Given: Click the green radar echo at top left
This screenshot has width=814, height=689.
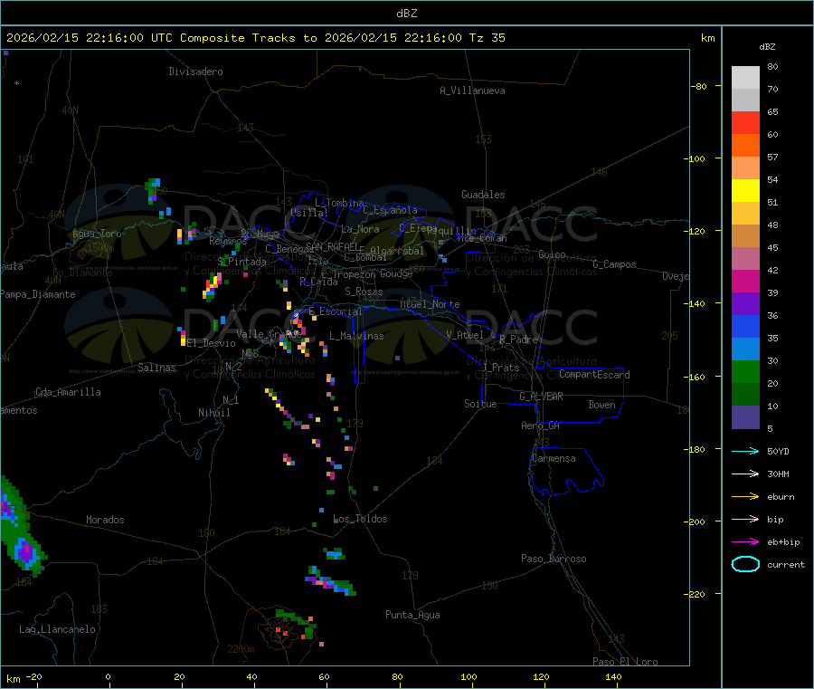Looking at the screenshot, I should 153,189.
